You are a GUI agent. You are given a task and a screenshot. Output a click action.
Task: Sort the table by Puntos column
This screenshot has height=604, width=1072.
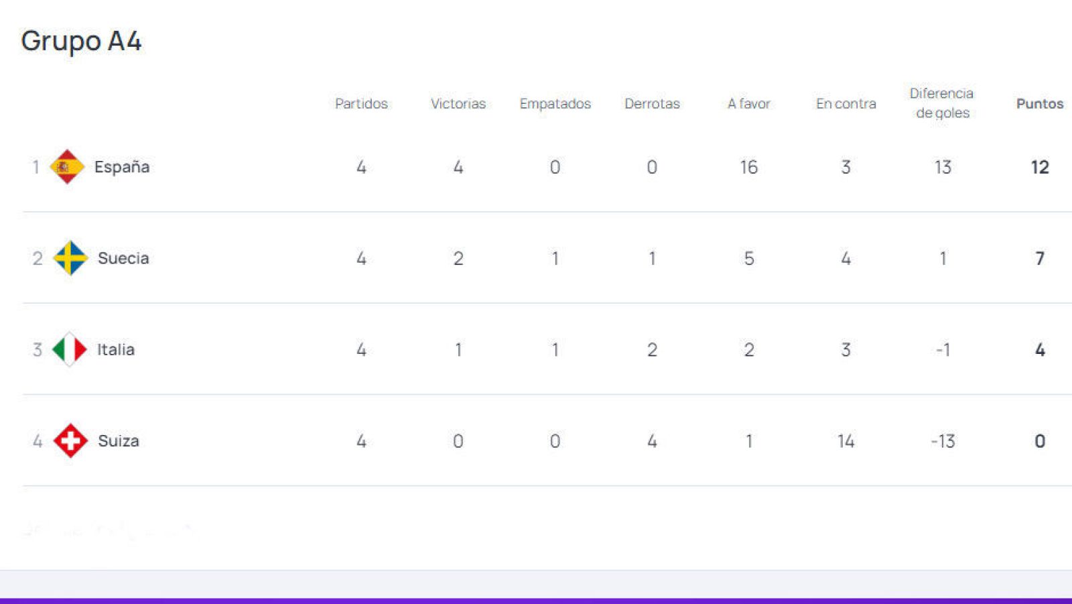[1039, 103]
